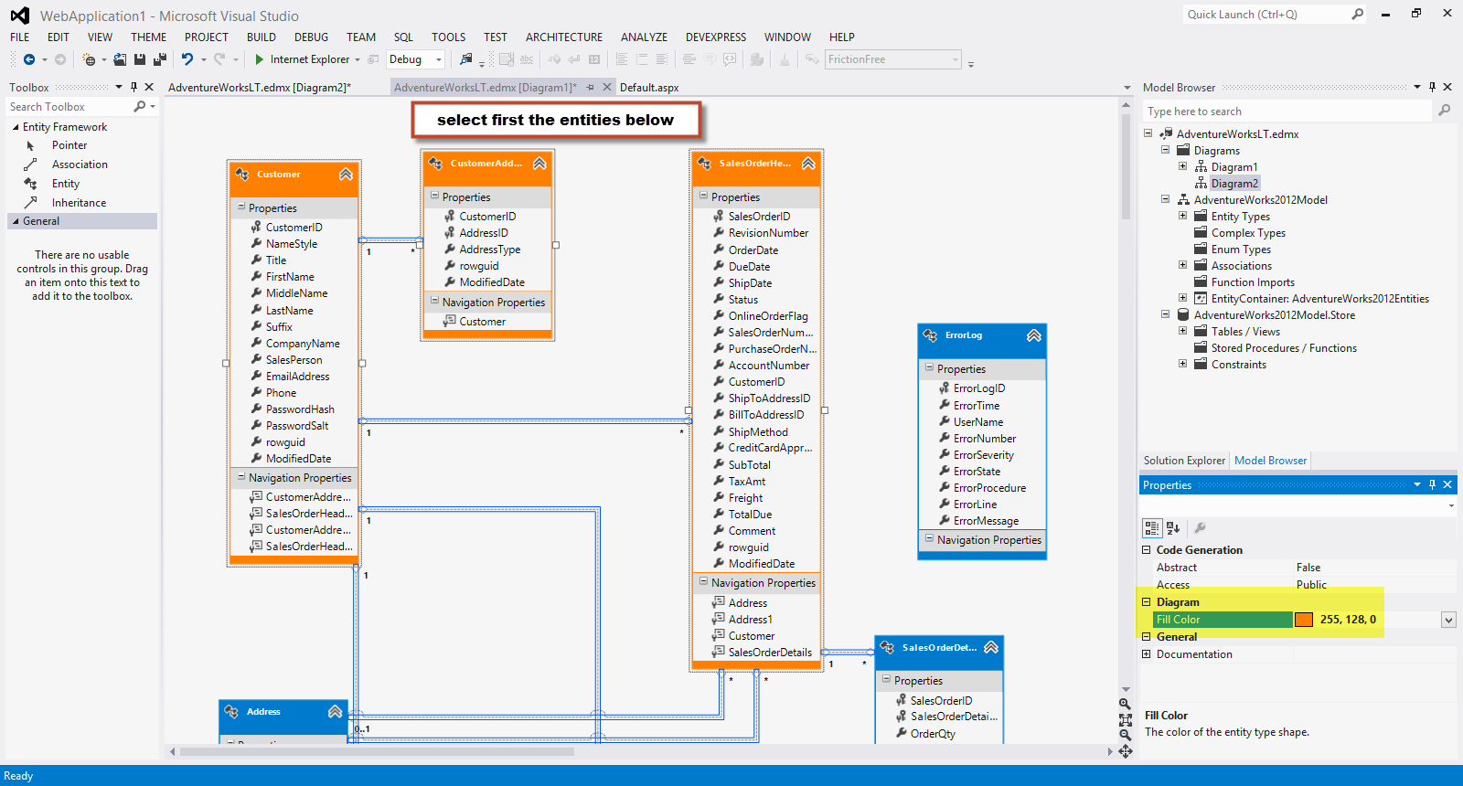Close the Diagram1 document tab

(x=608, y=87)
